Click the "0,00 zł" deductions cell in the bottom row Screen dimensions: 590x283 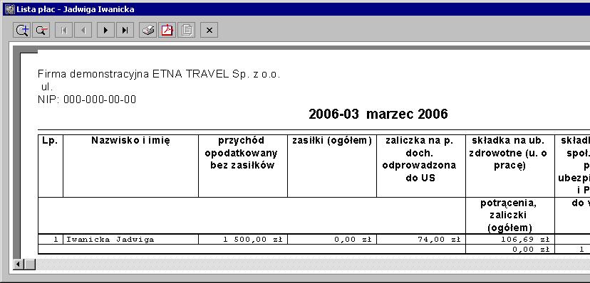point(510,249)
